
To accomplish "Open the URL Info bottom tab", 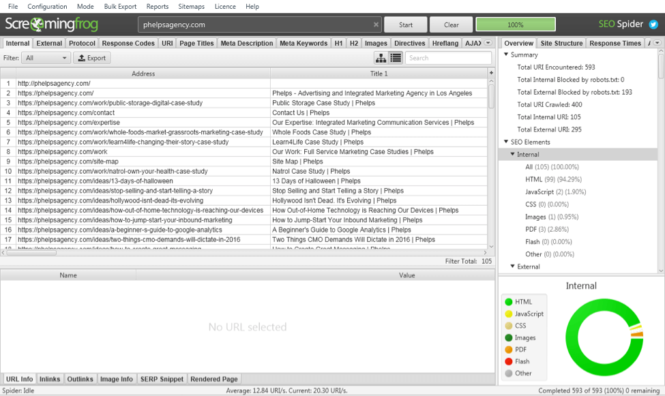I will click(20, 379).
